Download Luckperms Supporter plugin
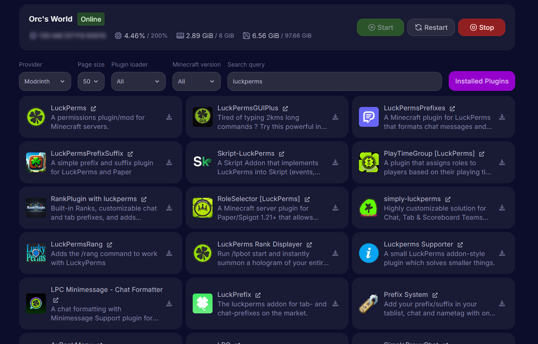538x344 pixels. click(502, 254)
